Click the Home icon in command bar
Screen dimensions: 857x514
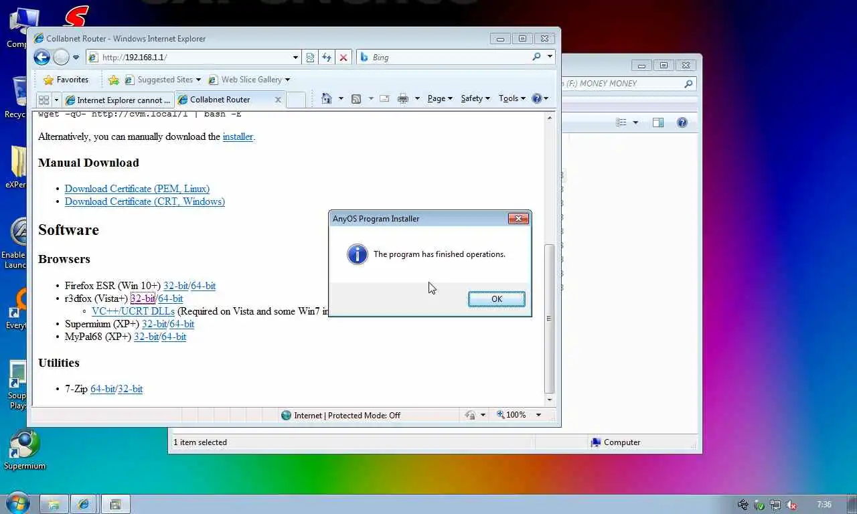pos(326,98)
